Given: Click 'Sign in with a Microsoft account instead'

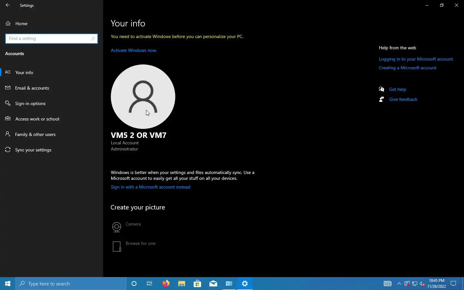Looking at the screenshot, I should 150,187.
